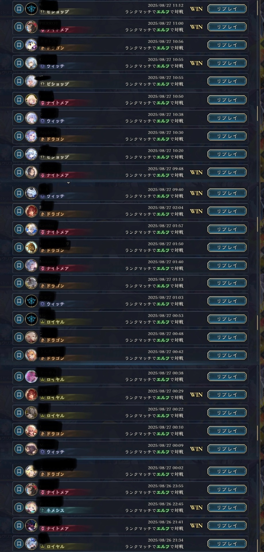Toggle favorite on the 21:34 Royal match
Image resolution: width=264 pixels, height=552 pixels.
tap(19, 544)
